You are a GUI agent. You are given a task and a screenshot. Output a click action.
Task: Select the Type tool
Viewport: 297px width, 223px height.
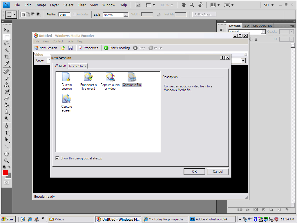tap(7, 133)
